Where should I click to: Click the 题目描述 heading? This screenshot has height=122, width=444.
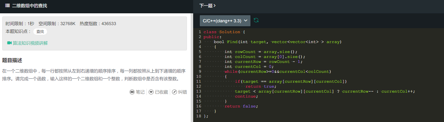12,60
